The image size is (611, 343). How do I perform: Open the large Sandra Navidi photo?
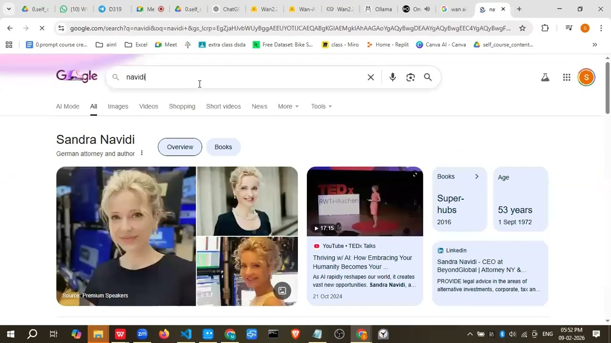tap(126, 236)
